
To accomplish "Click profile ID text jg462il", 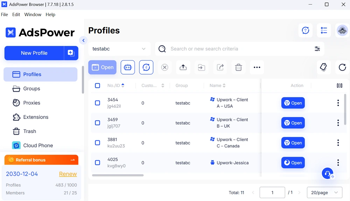I will pos(114,106).
